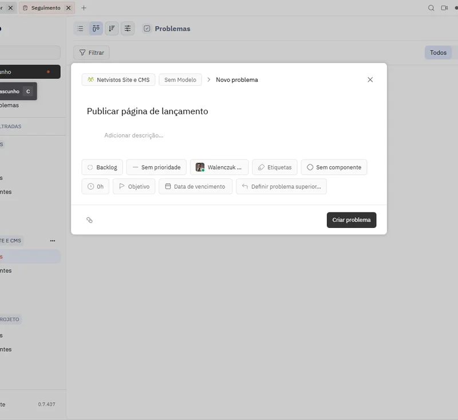
Task: Click the Criar problema button
Action: pyautogui.click(x=352, y=220)
